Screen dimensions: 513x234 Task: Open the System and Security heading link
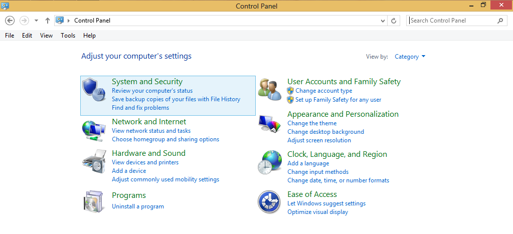pyautogui.click(x=147, y=81)
